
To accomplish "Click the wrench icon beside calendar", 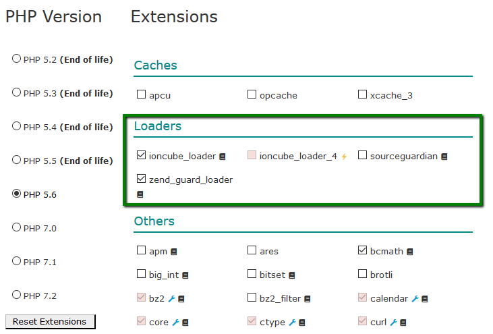I will click(x=415, y=299).
